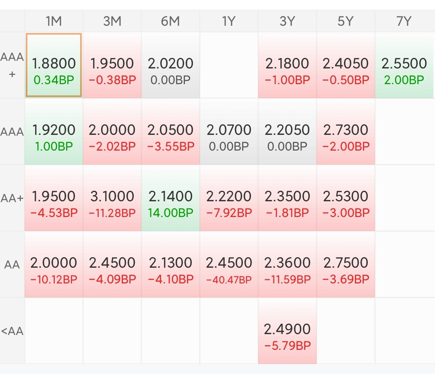Click the 1Y column header
435x374 pixels.
229,21
